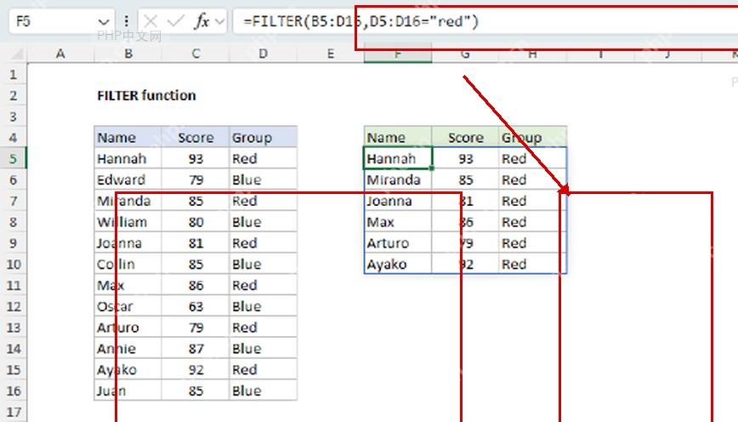The width and height of the screenshot is (738, 422).
Task: Select Edward's 'Blue' group cell
Action: [x=263, y=180]
